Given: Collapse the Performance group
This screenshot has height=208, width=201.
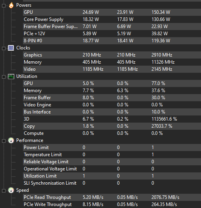Looking at the screenshot, I should (4, 141).
